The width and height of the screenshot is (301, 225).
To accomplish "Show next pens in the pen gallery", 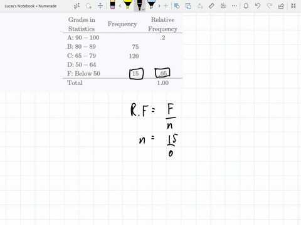I will click(159, 6).
